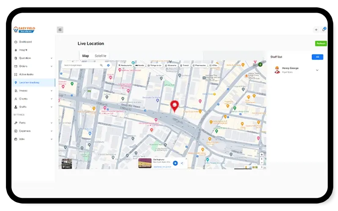This screenshot has width=338, height=211.
Task: Click the my-location target icon on map
Action: point(262,154)
